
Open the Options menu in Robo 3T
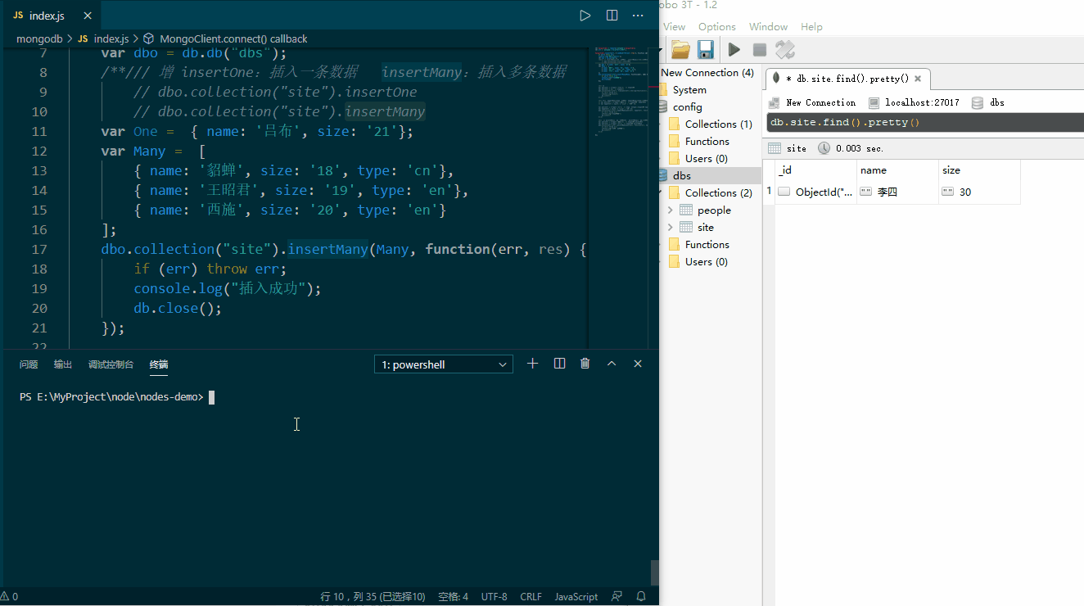click(x=716, y=26)
